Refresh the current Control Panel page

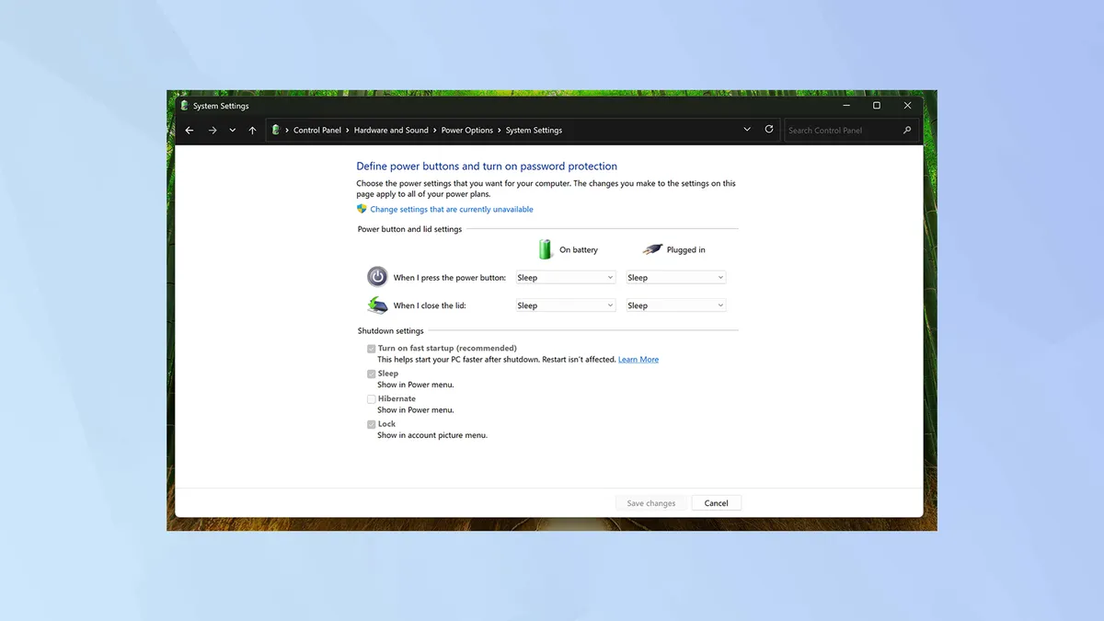(x=769, y=129)
